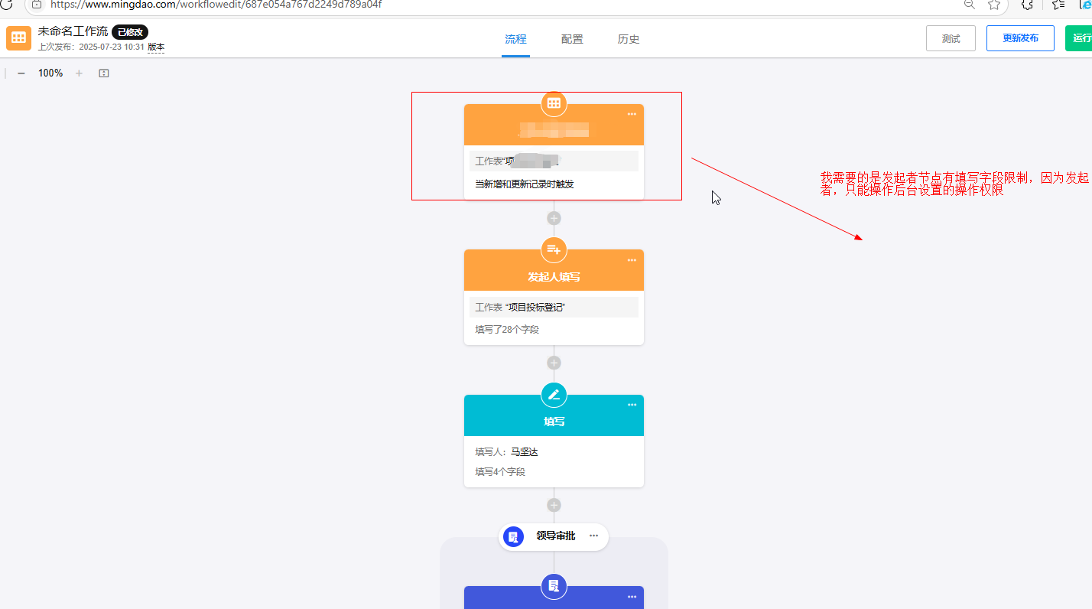Switch to the 配置 tab

[572, 39]
